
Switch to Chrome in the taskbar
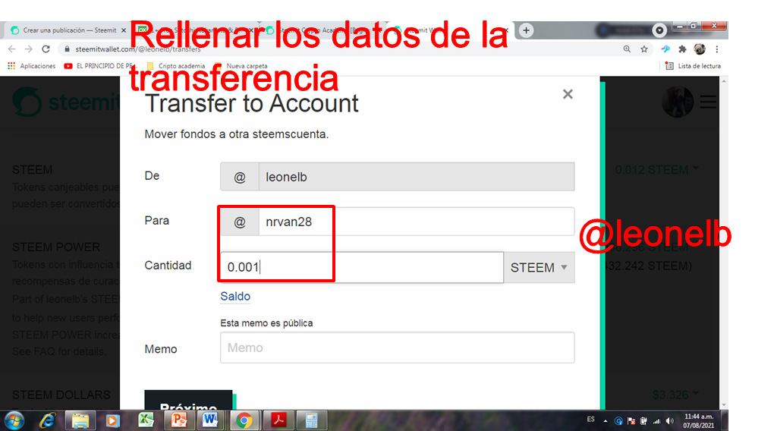coord(244,420)
